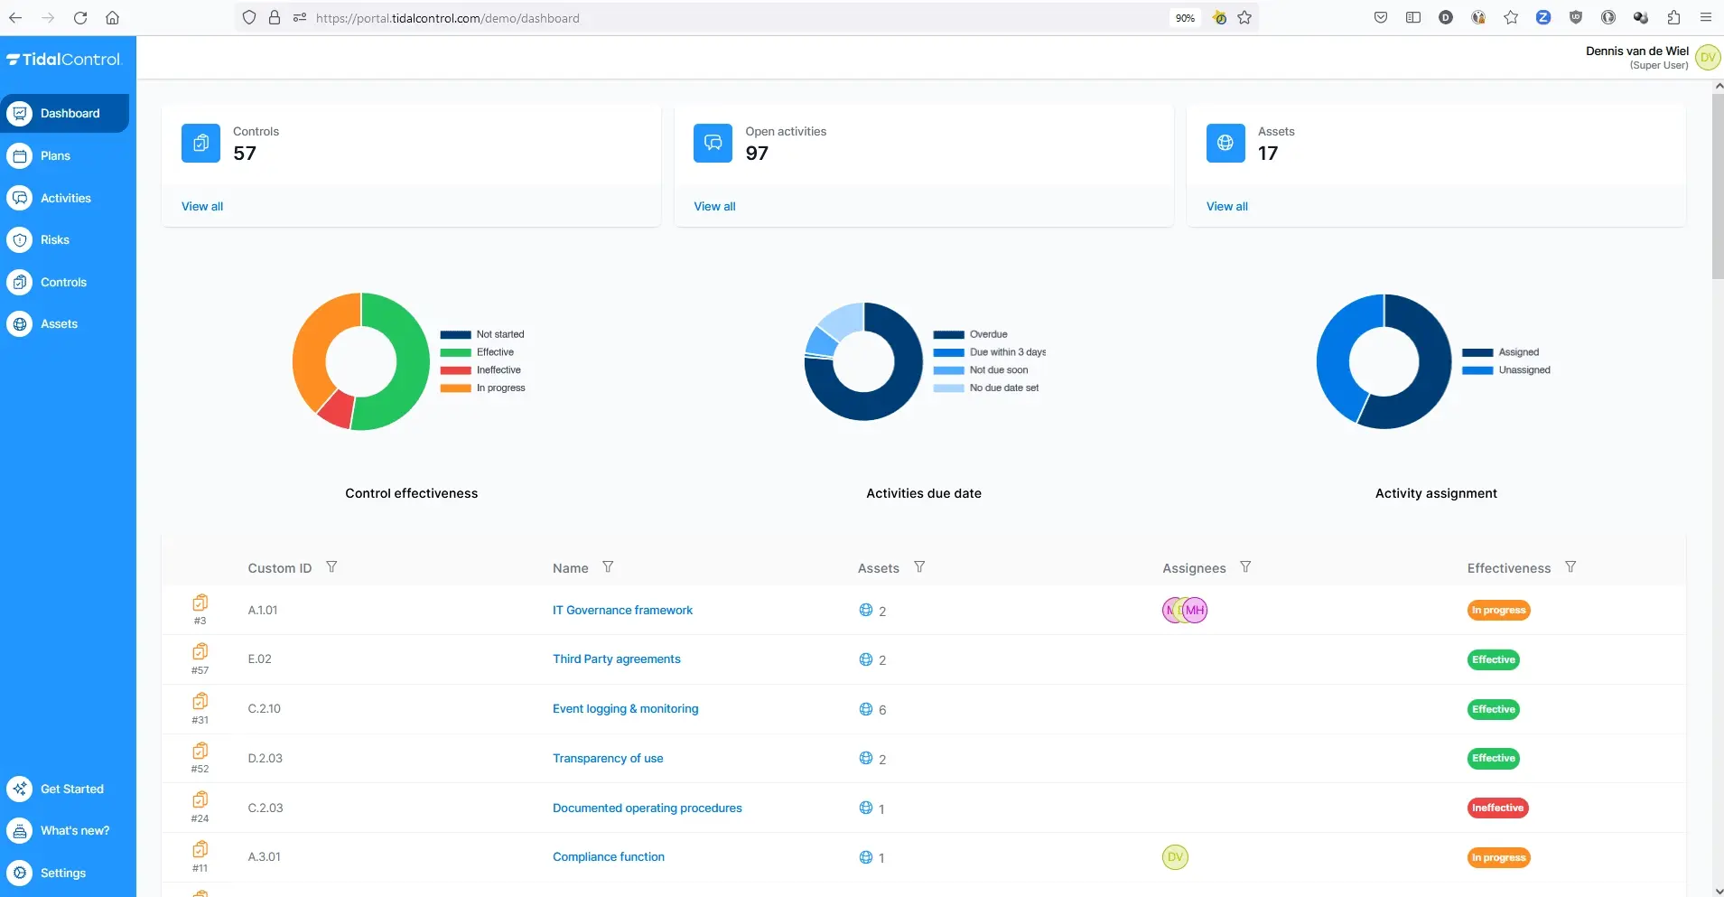The width and height of the screenshot is (1724, 897).
Task: Open Compliance function control
Action: (609, 857)
